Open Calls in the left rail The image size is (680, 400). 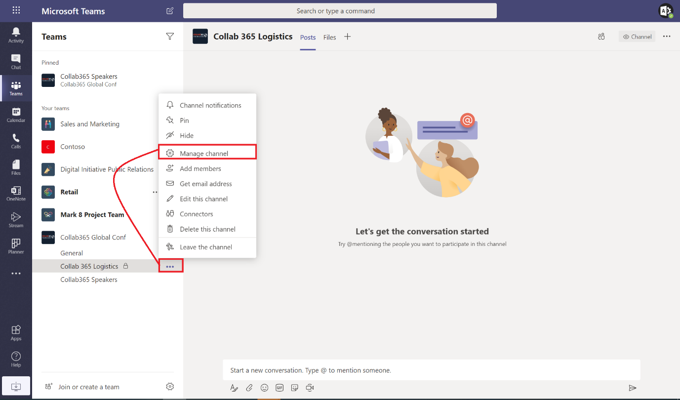16,141
